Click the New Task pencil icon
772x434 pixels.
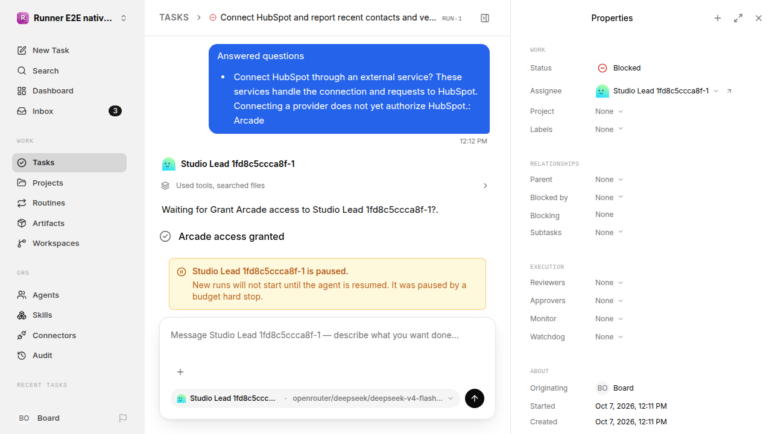pyautogui.click(x=22, y=51)
